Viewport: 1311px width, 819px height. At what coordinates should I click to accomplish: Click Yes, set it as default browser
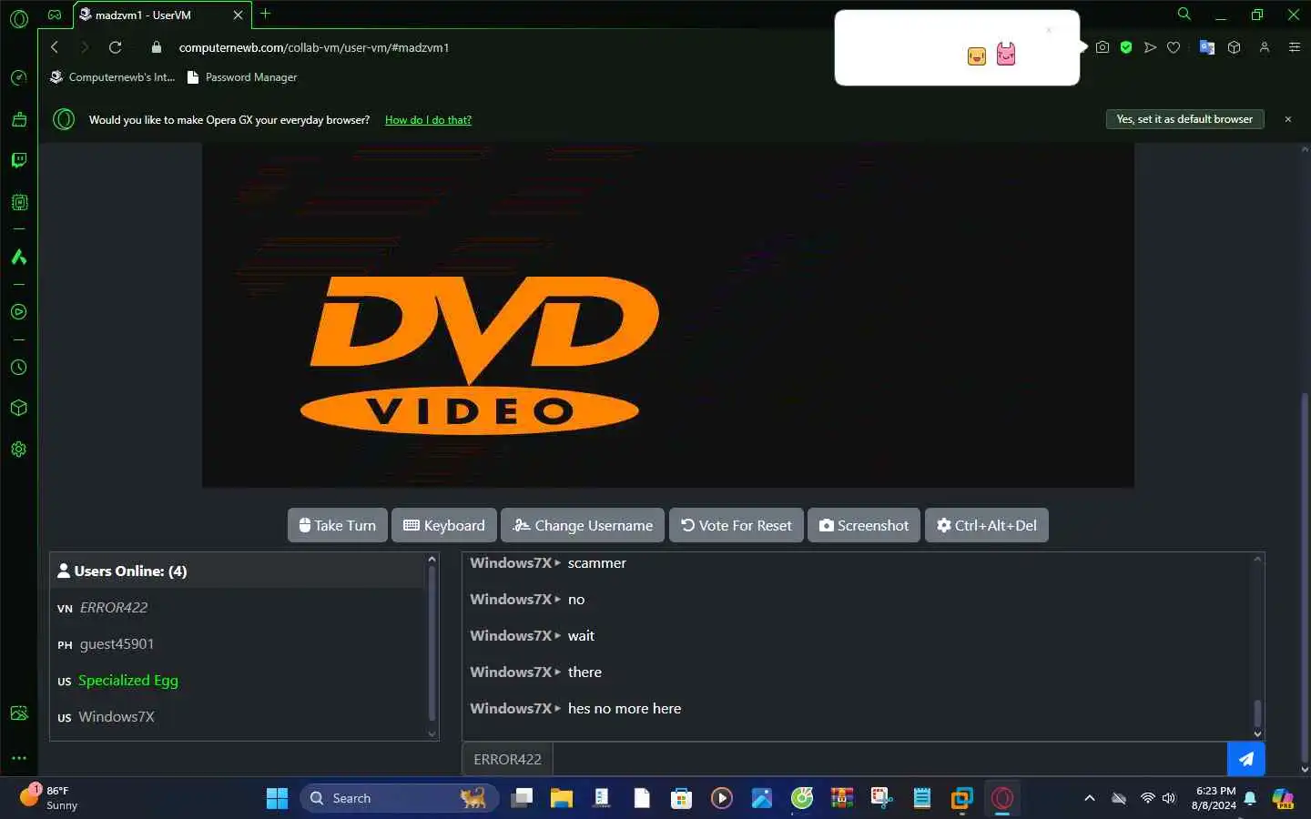[1184, 119]
